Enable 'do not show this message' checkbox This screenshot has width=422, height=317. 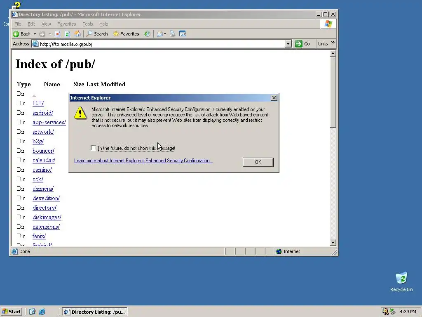tap(93, 148)
